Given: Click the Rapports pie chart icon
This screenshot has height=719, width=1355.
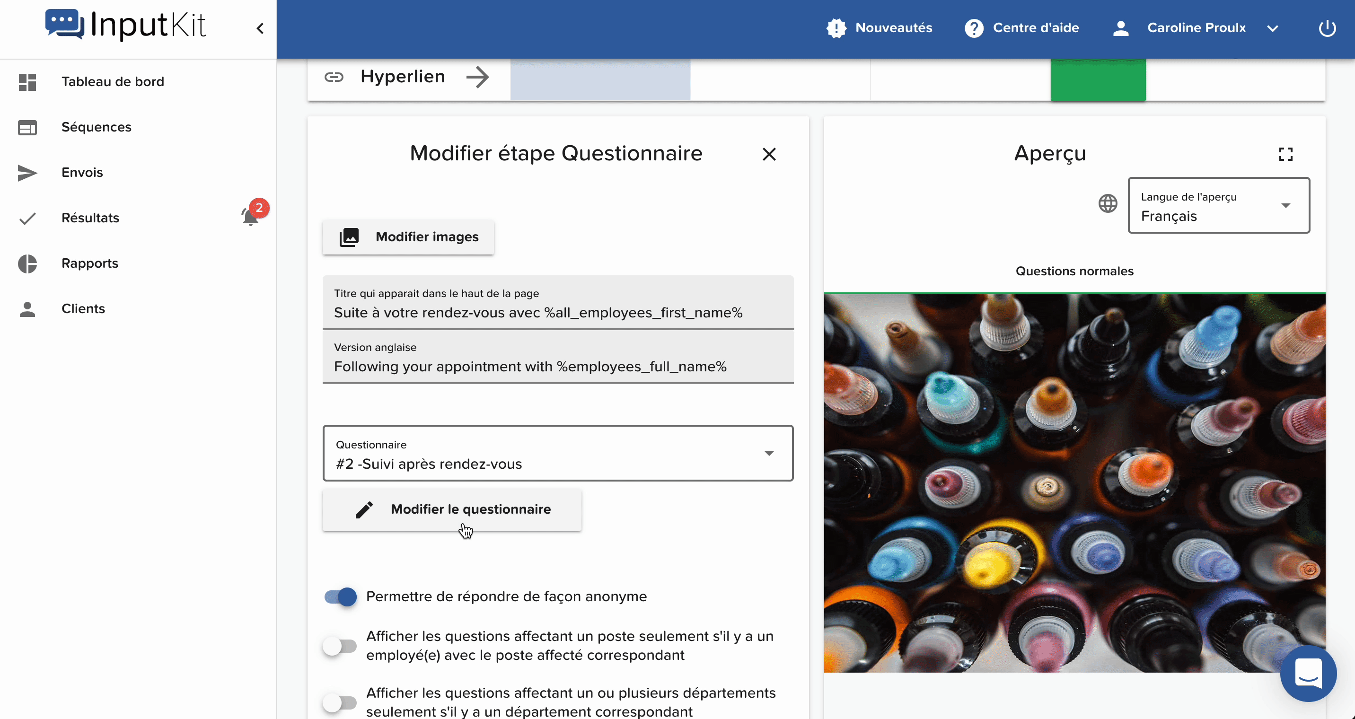Looking at the screenshot, I should 27,263.
